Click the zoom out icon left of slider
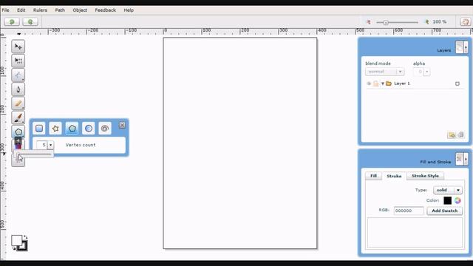 coord(368,22)
